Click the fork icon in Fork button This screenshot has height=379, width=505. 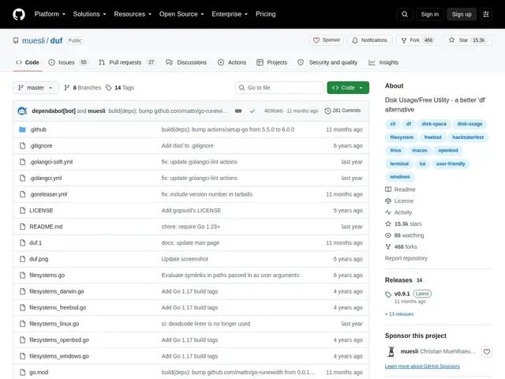tap(403, 40)
